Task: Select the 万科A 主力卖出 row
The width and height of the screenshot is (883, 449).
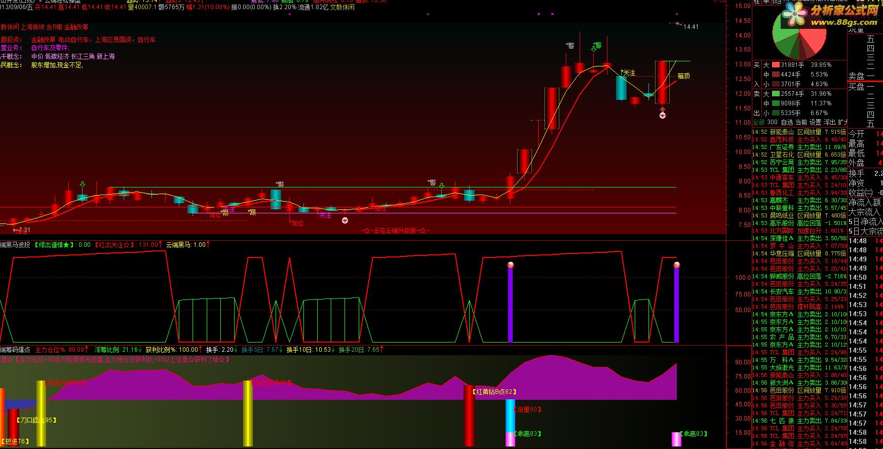Action: point(799,360)
